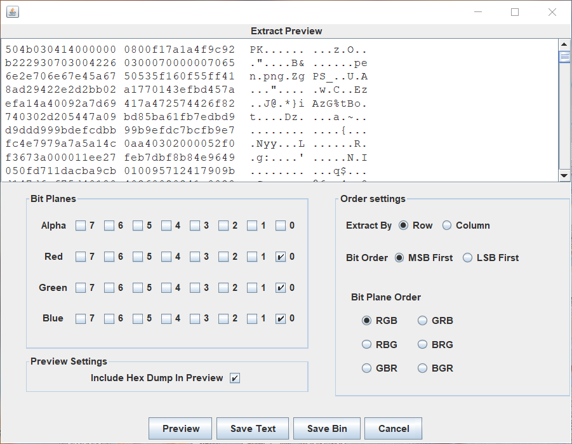Enable Blue bit plane 6

tap(109, 318)
